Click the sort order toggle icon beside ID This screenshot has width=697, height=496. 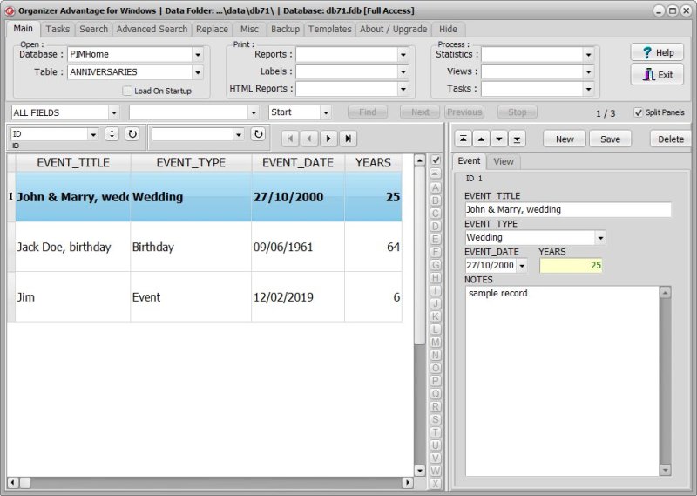112,134
